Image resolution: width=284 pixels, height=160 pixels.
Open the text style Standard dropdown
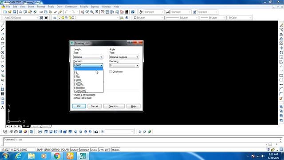(154, 12)
